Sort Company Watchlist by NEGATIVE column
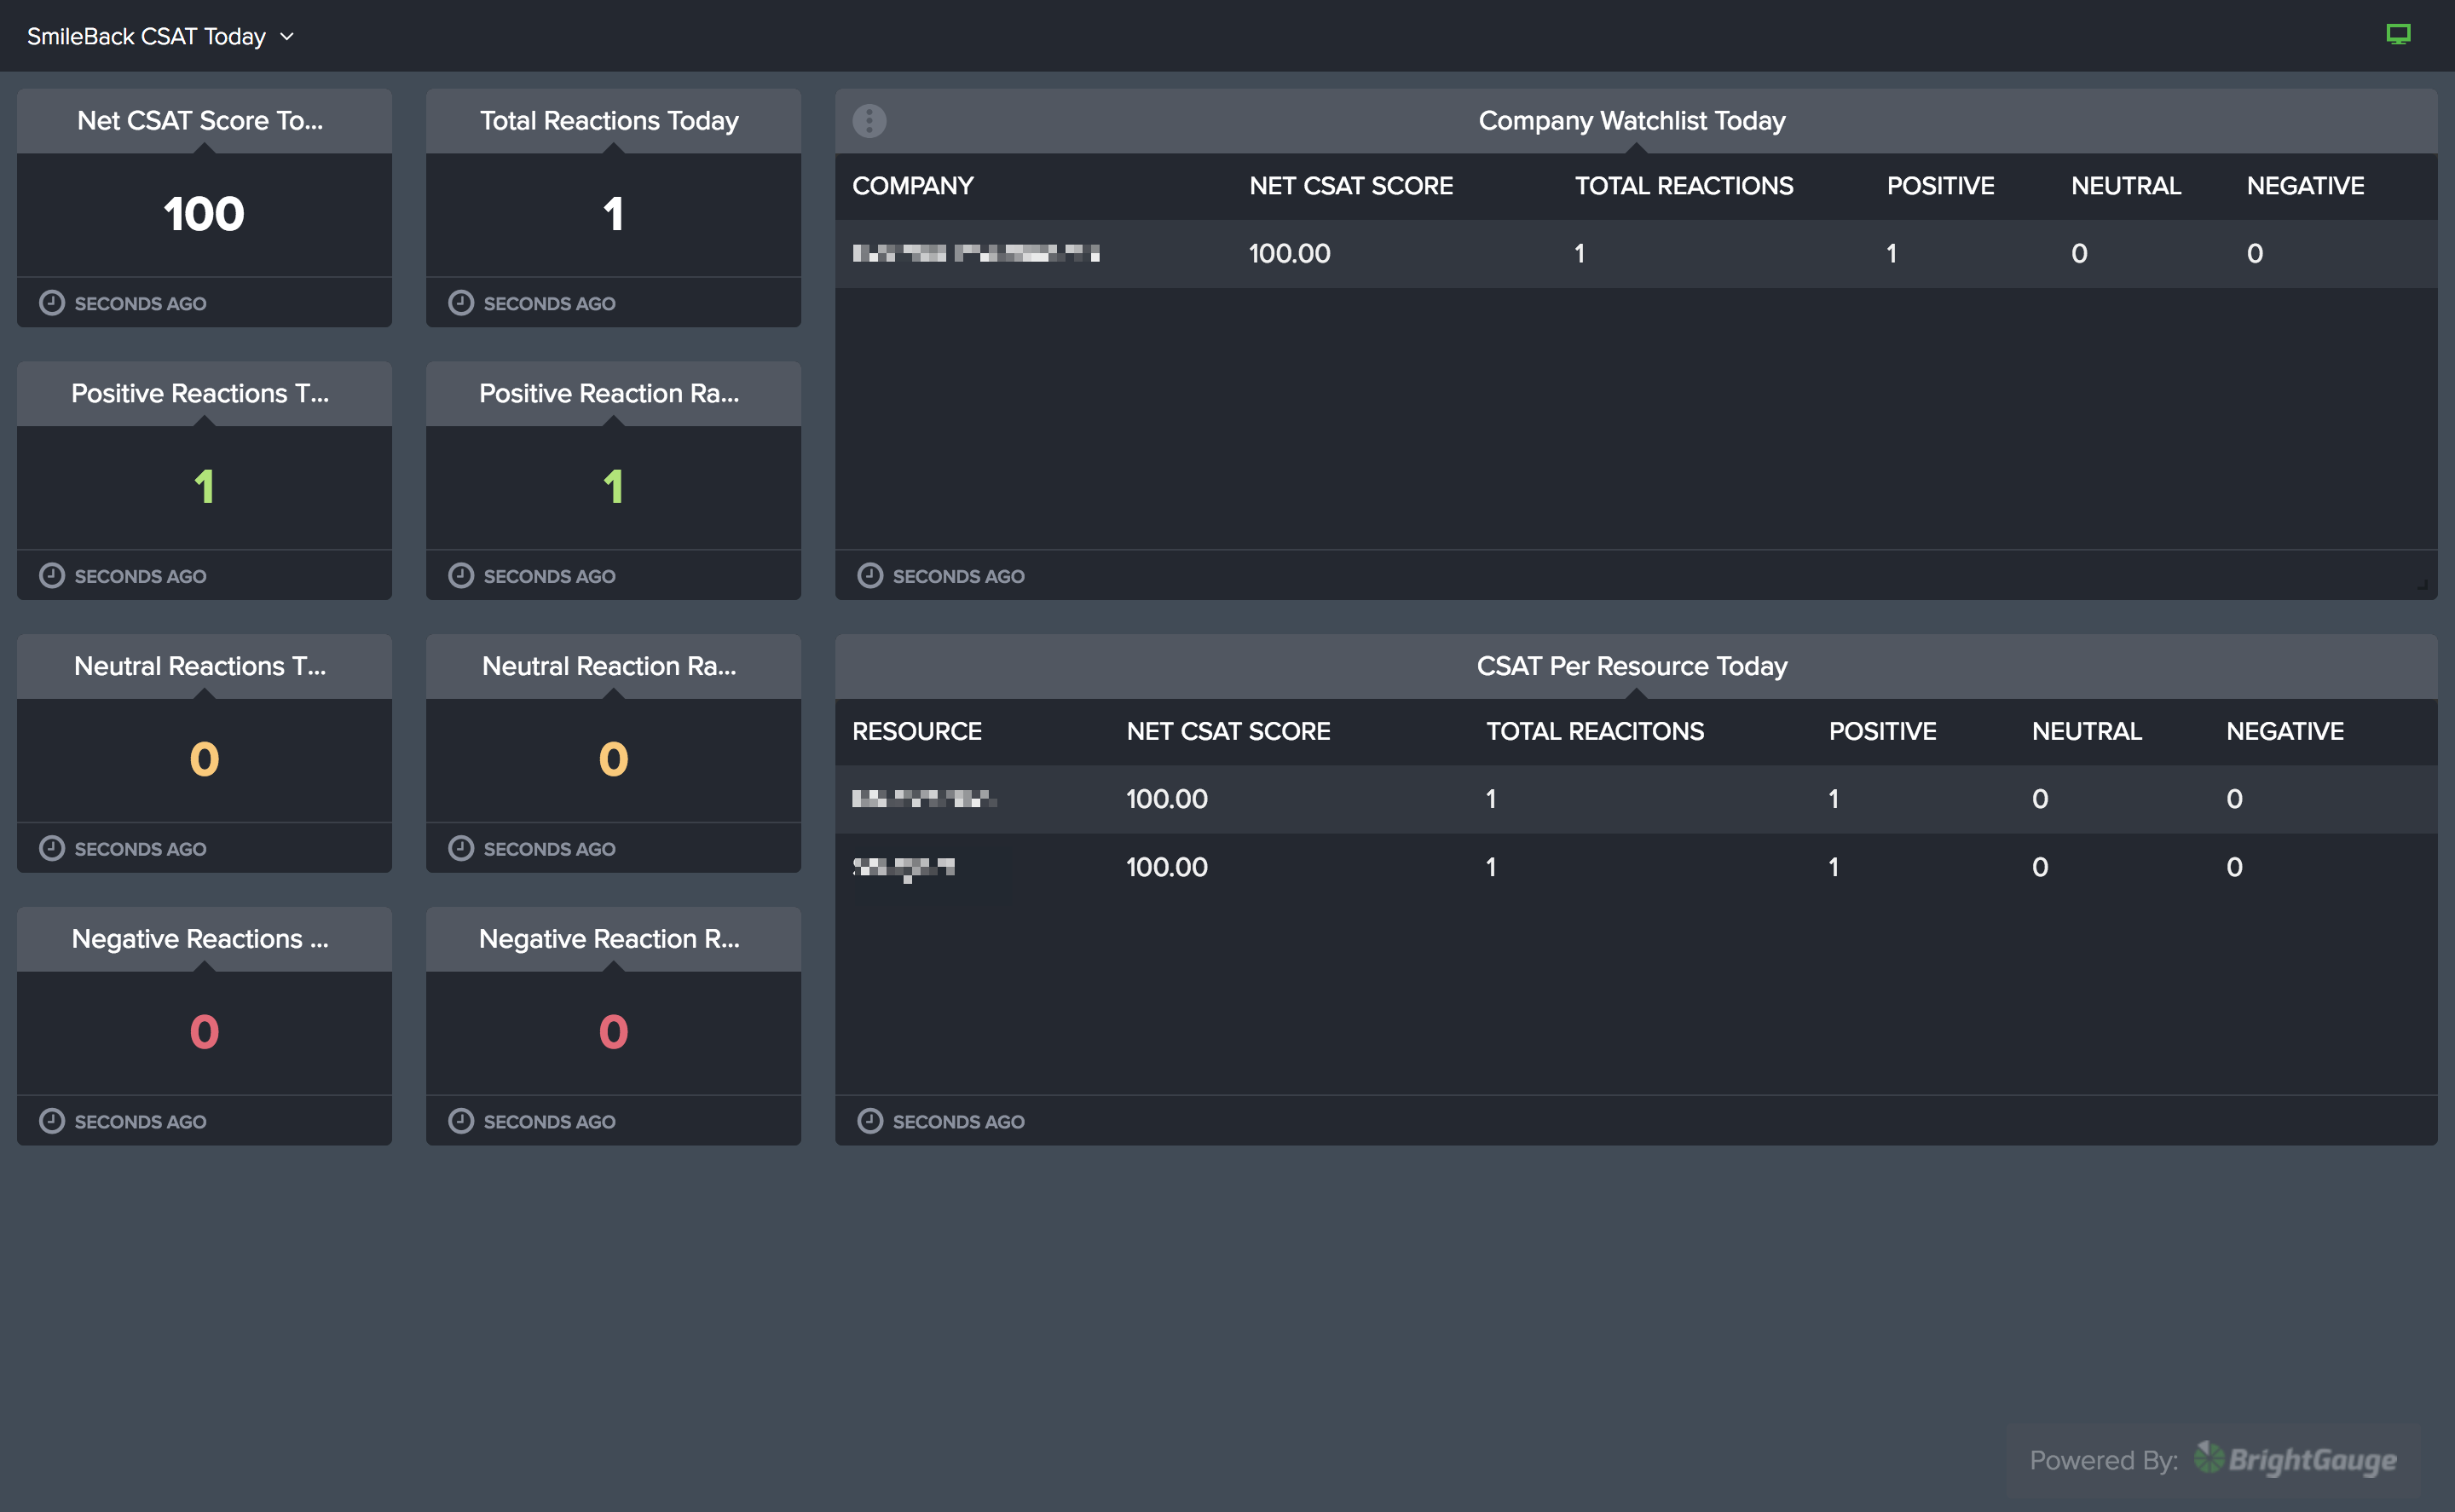2455x1512 pixels. pyautogui.click(x=2305, y=186)
